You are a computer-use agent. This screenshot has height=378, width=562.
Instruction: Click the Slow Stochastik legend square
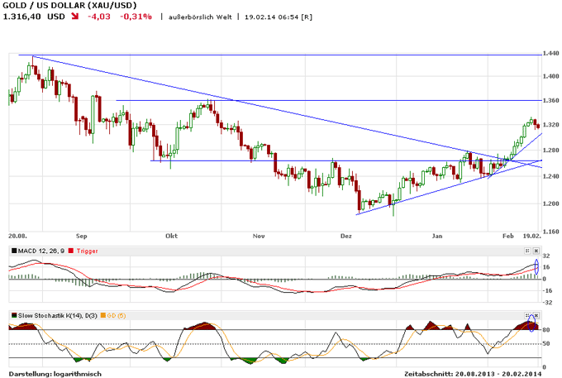(12, 315)
